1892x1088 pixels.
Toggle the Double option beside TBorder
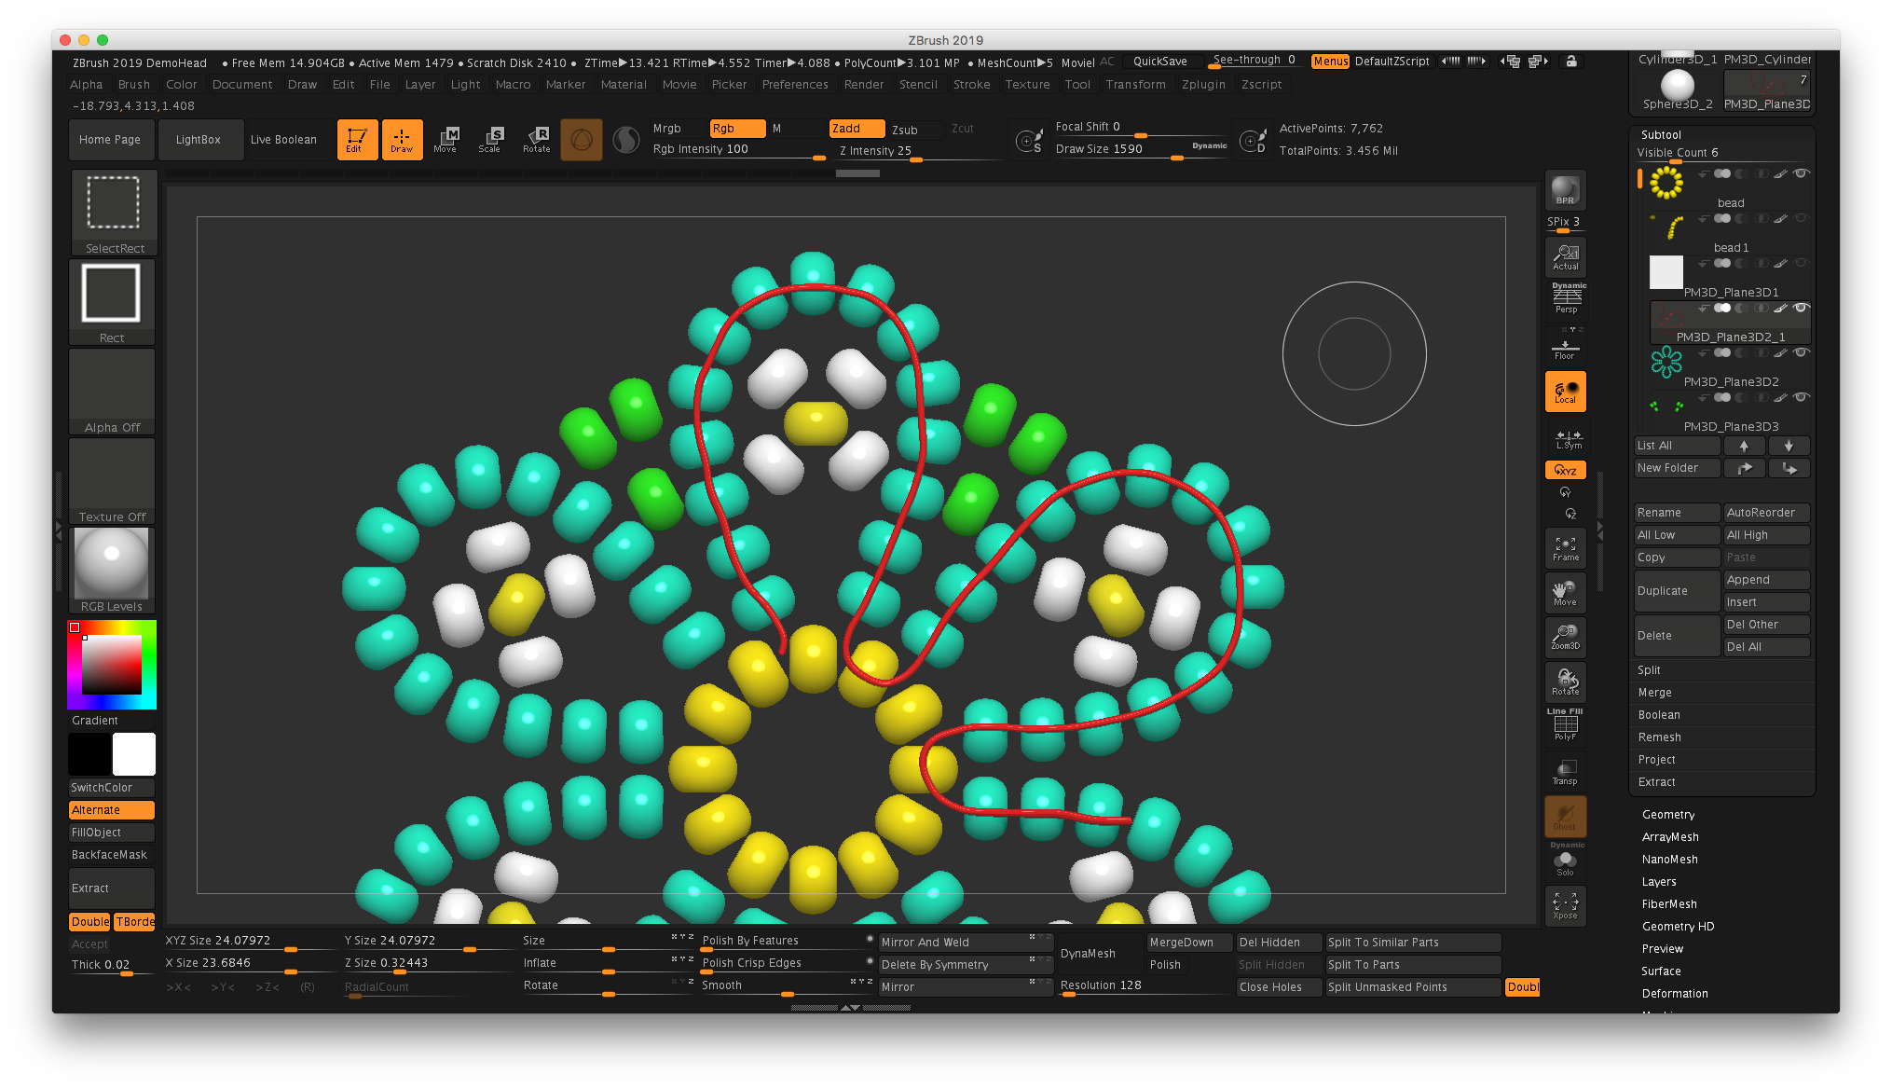89,922
